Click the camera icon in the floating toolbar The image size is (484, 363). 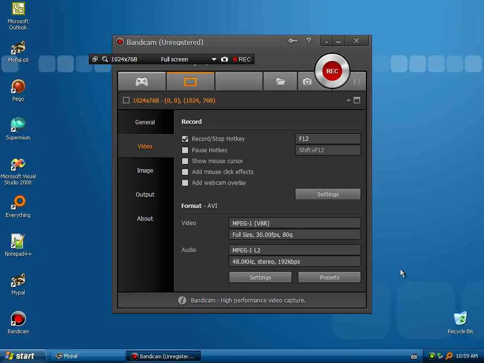click(225, 59)
